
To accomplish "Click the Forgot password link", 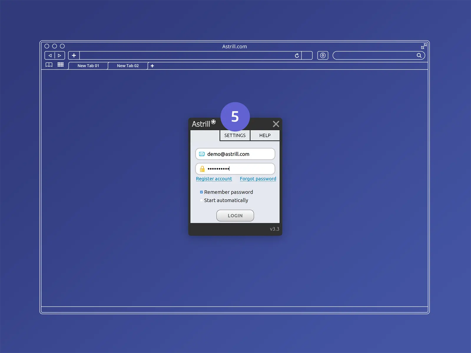I will 258,179.
